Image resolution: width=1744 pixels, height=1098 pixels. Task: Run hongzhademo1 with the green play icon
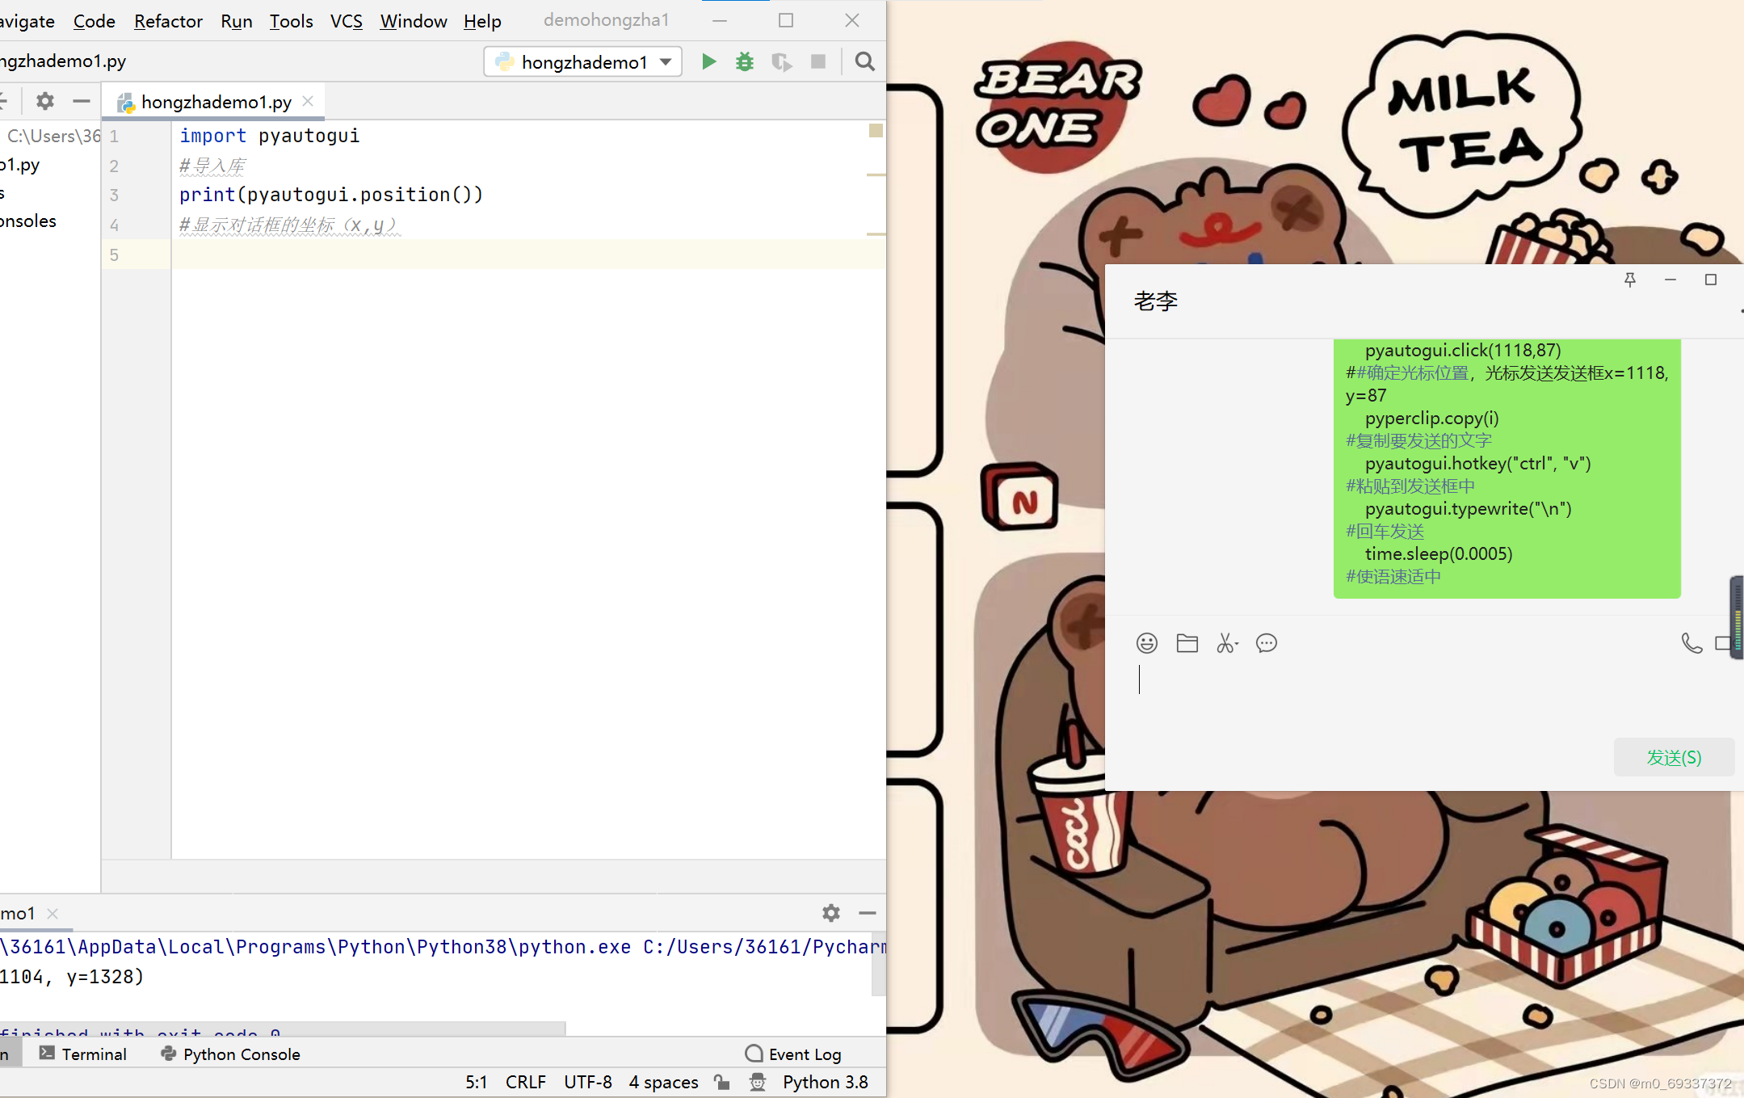708,61
